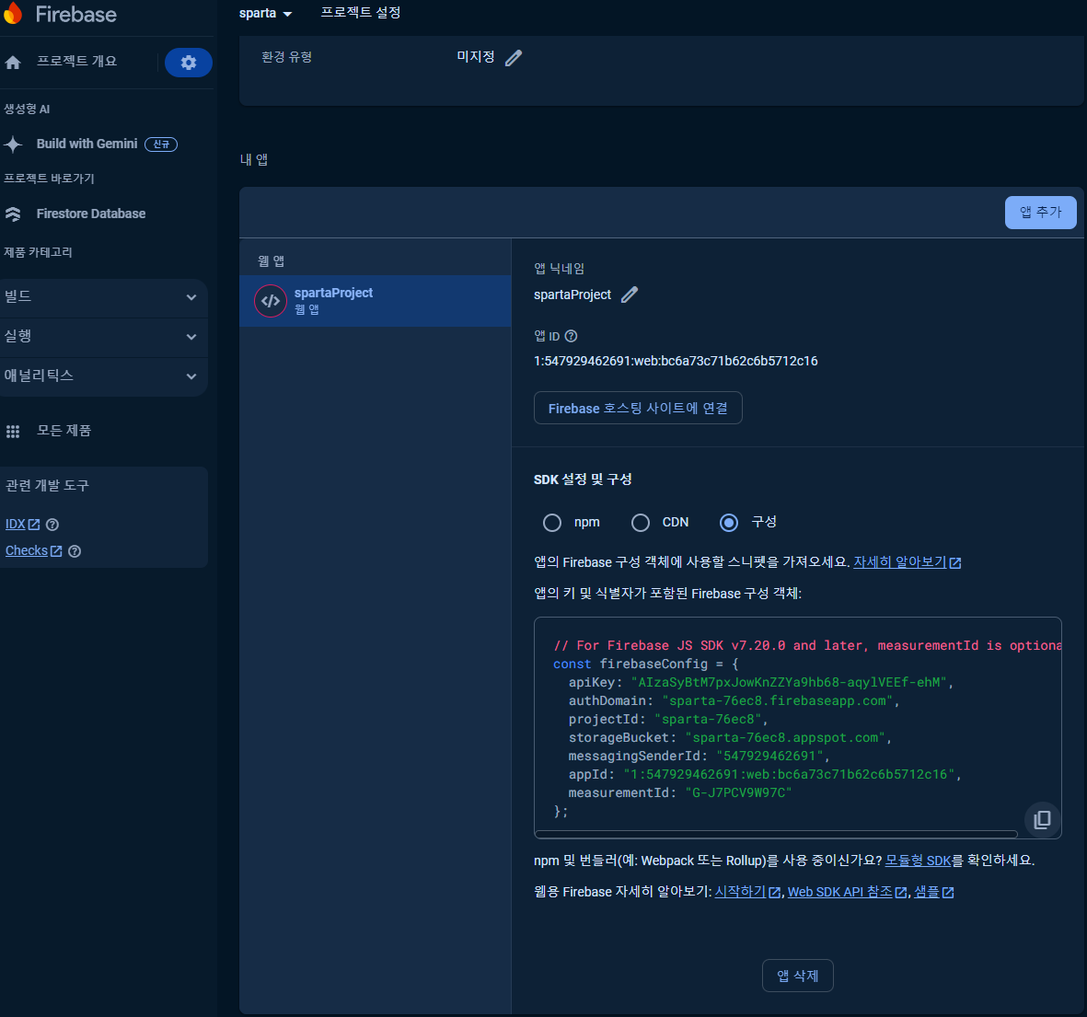Viewport: 1087px width, 1017px height.
Task: Click the measurementId value G-J7PCV9W97C
Action: pyautogui.click(x=738, y=792)
